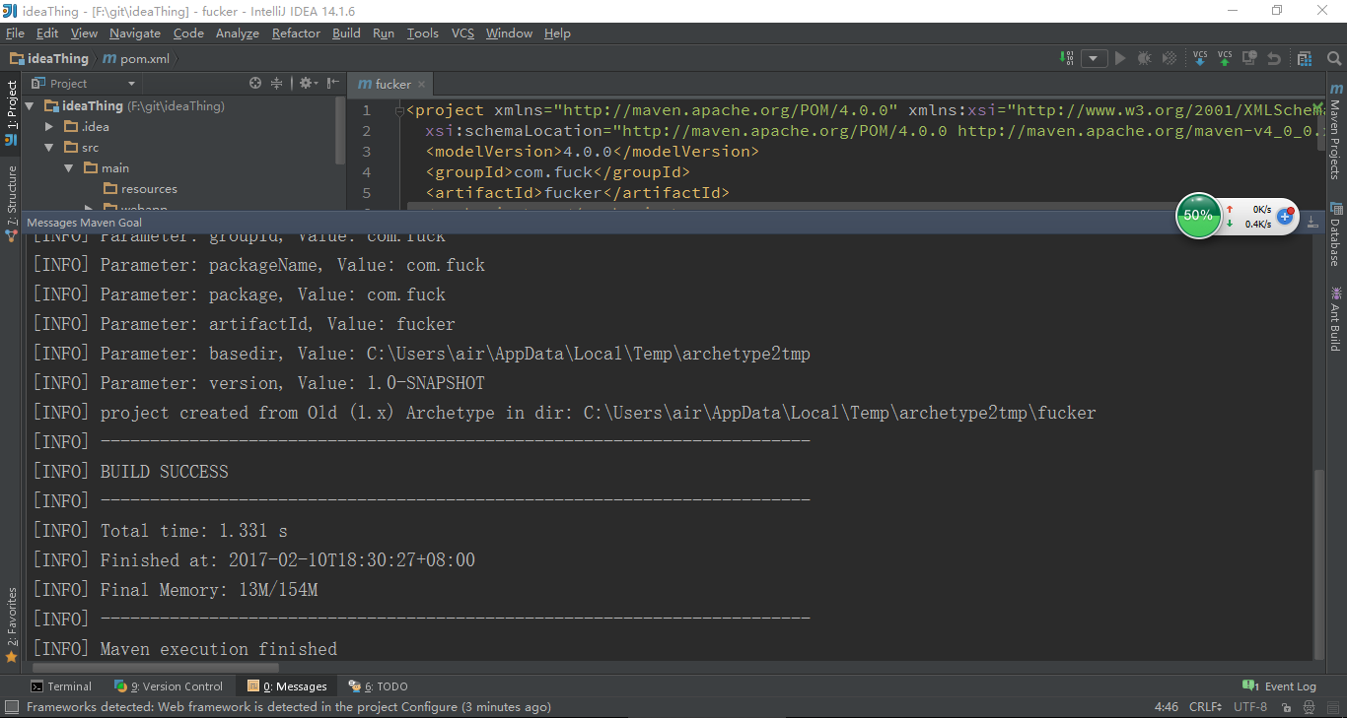The image size is (1347, 718).
Task: Click the Search Everywhere magnifier icon
Action: [1334, 58]
